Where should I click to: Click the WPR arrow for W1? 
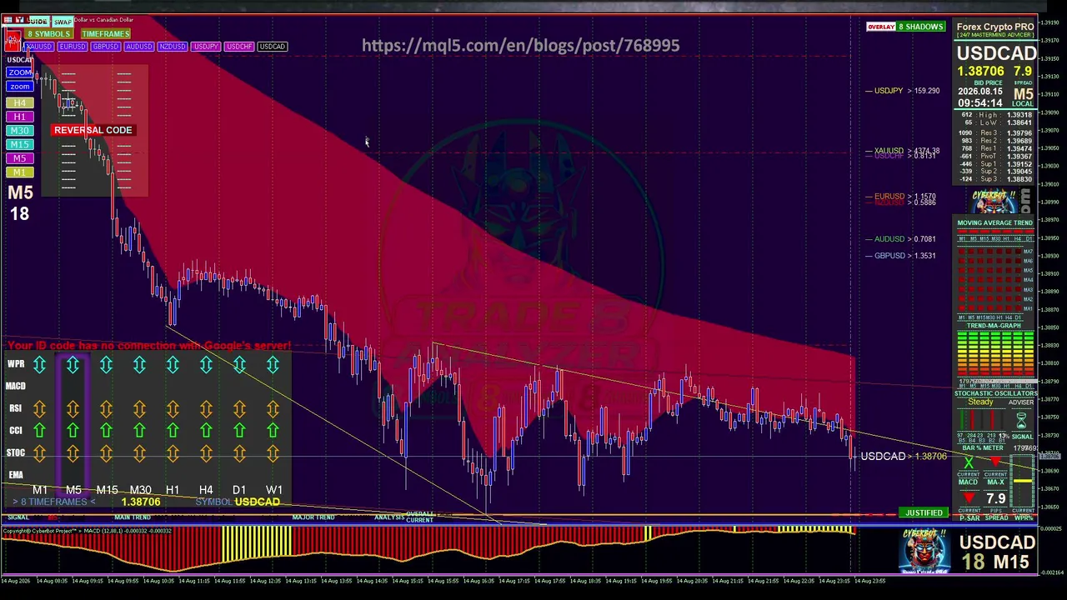coord(273,364)
